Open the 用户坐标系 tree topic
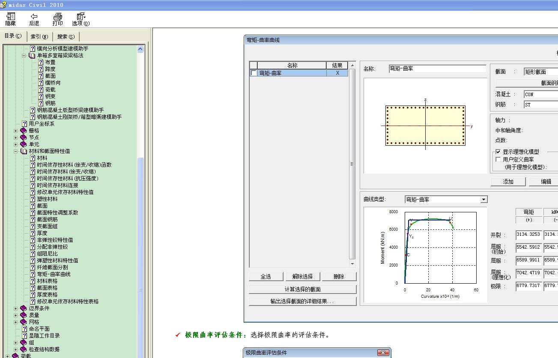 pos(42,124)
